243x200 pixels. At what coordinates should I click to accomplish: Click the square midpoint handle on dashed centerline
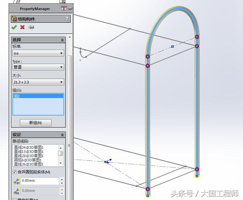click(172, 46)
